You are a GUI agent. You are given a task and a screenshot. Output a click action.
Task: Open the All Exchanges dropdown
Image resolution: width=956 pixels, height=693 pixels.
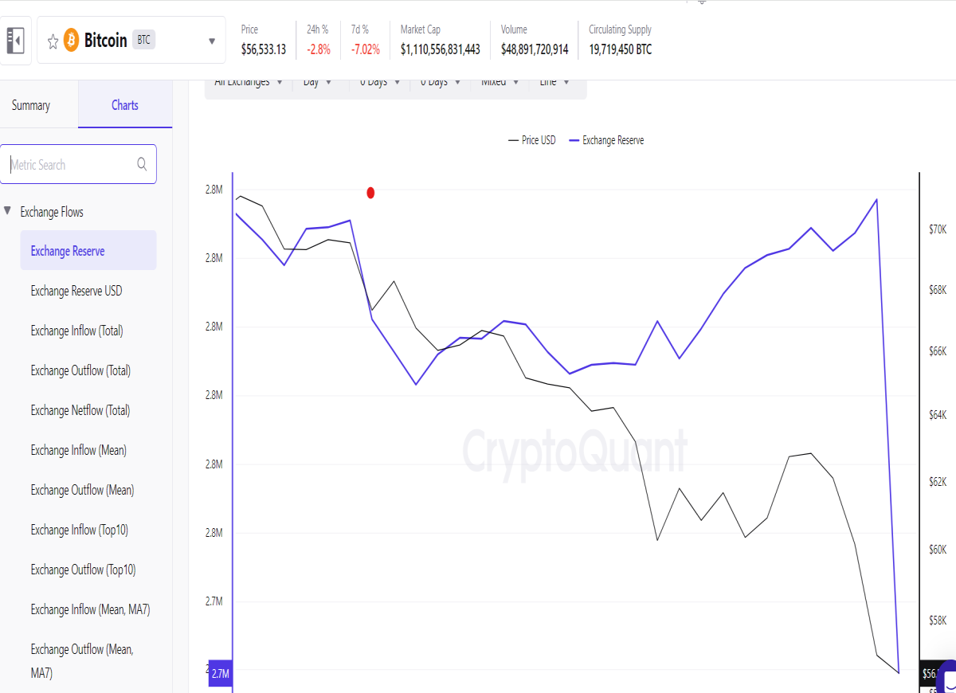click(x=249, y=83)
